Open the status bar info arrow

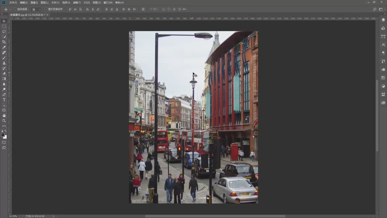[54, 216]
